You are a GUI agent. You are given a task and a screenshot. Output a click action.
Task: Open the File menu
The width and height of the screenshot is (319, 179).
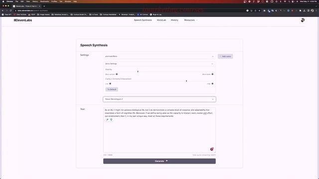pyautogui.click(x=16, y=1)
